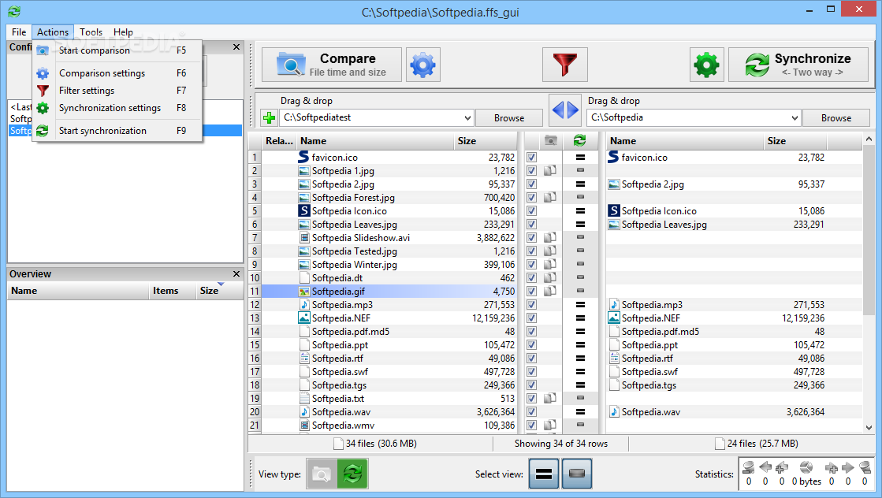
Task: Click the equal sign for favicon.ico row
Action: point(580,158)
